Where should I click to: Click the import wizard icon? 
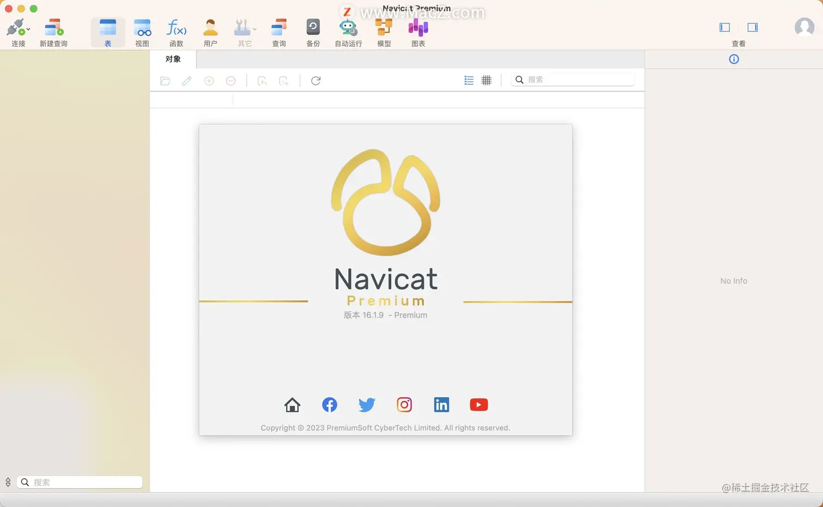(x=262, y=81)
